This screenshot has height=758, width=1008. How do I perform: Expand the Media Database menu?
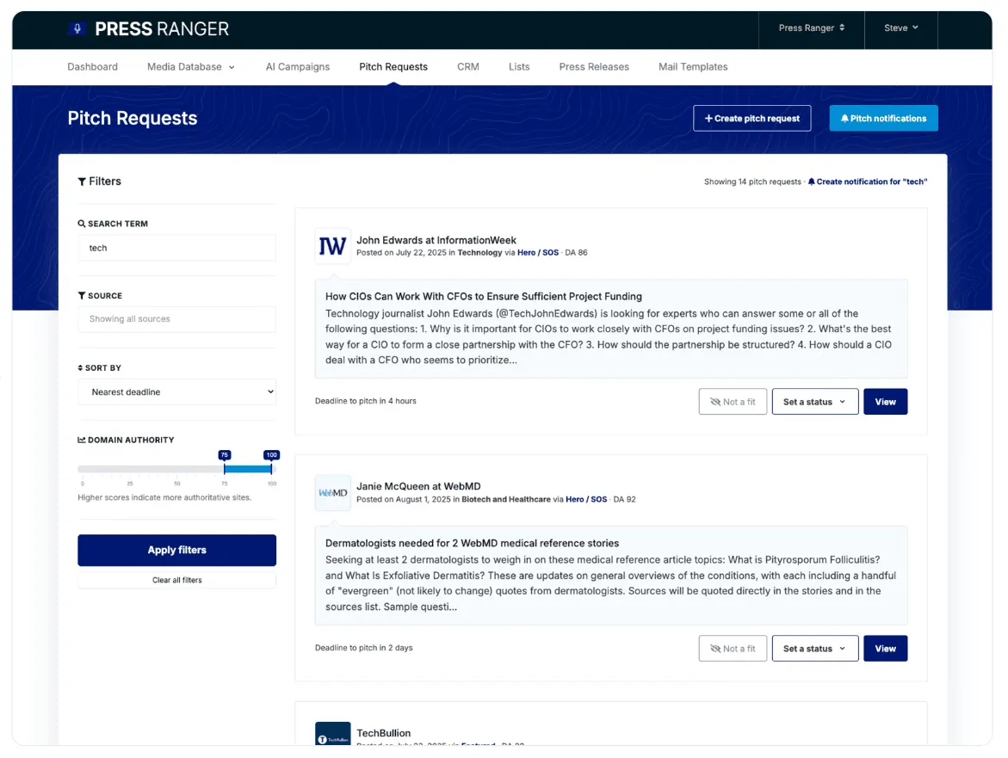point(191,67)
